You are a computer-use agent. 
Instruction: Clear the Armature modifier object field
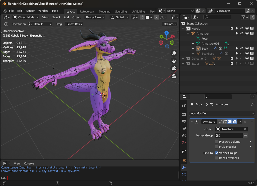(x=245, y=129)
